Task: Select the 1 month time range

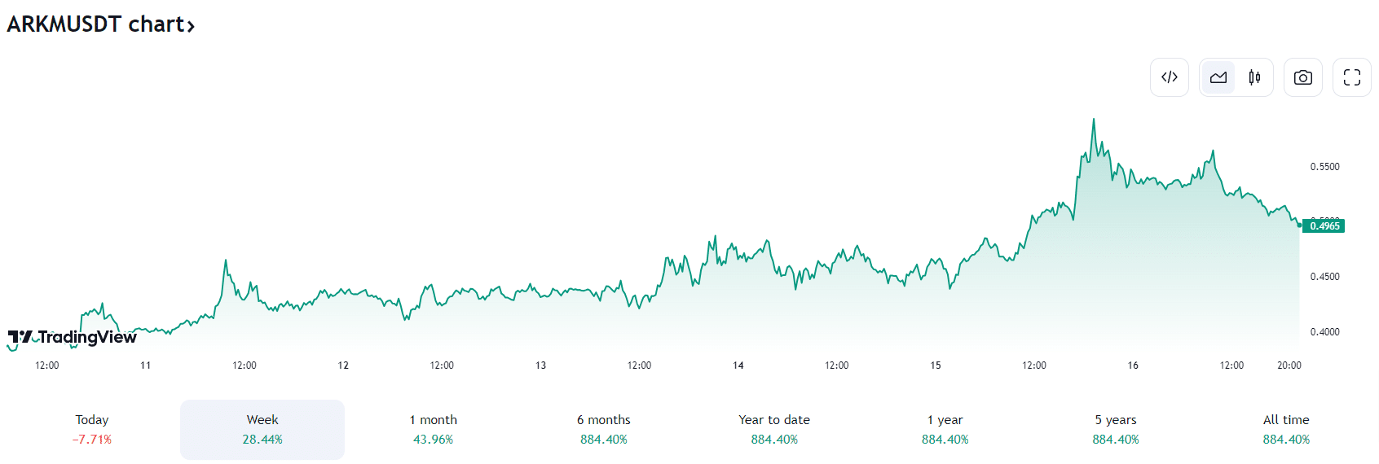Action: coord(433,429)
